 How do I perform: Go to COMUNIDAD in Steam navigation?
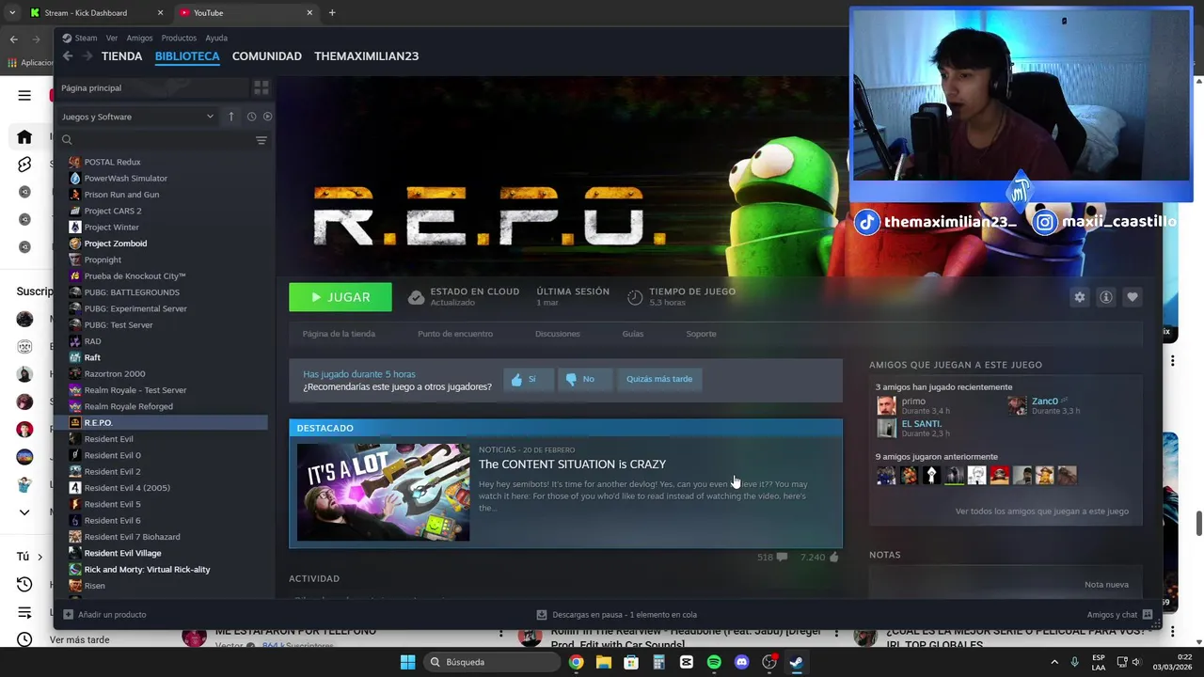[x=267, y=56]
